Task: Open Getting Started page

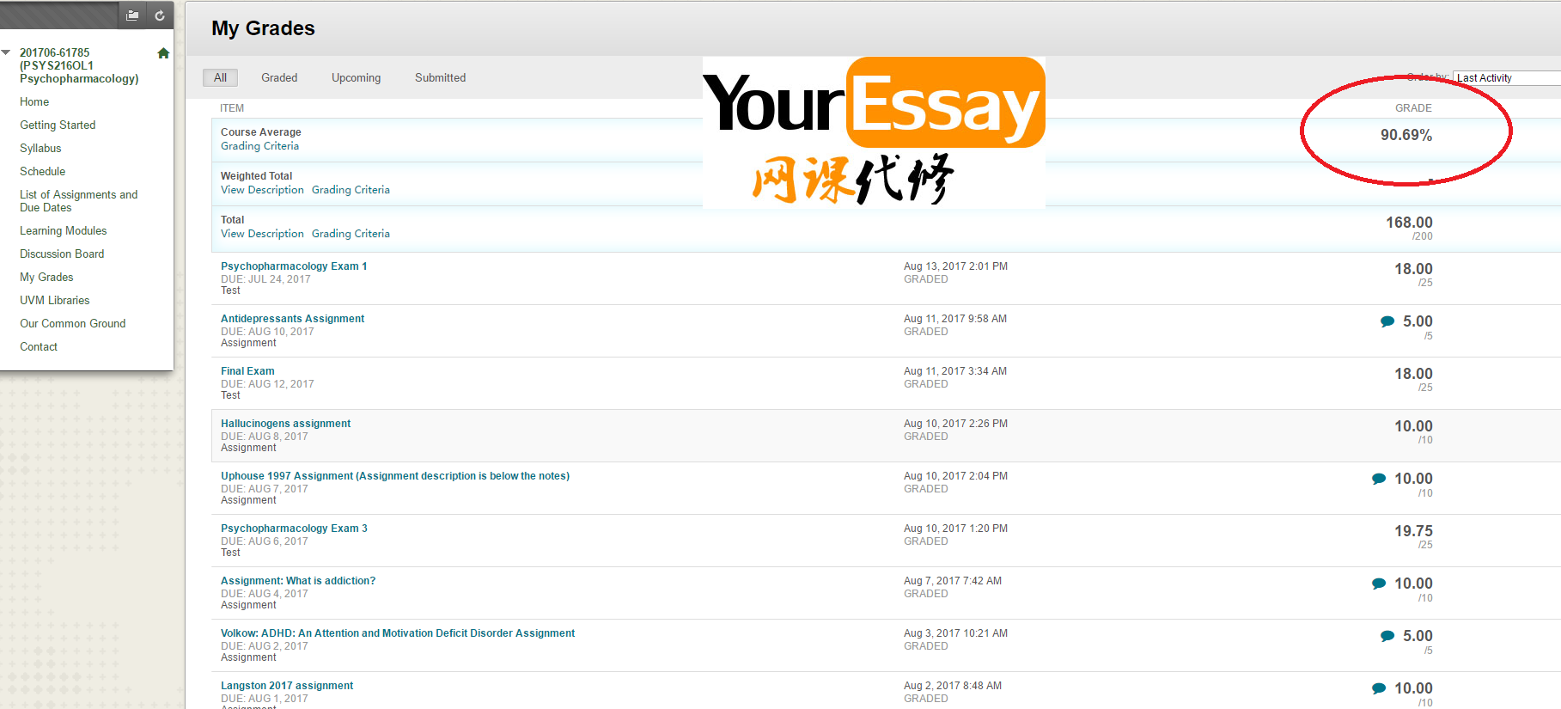Action: pyautogui.click(x=58, y=125)
